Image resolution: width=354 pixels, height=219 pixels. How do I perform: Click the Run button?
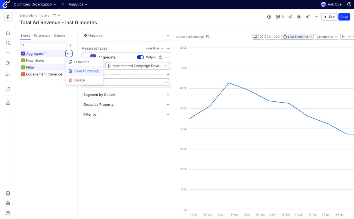329,17
